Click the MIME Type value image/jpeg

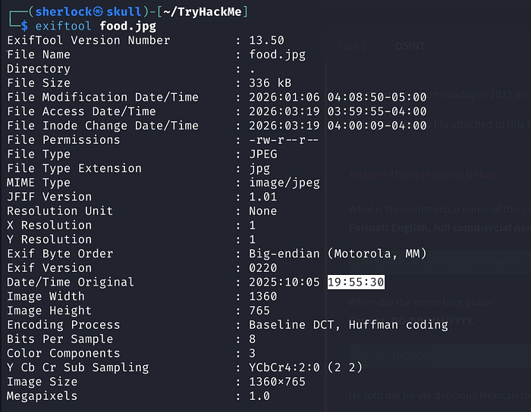284,183
